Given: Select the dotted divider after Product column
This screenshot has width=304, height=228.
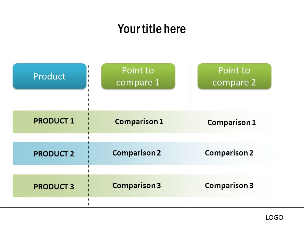Looking at the screenshot, I should 89,135.
